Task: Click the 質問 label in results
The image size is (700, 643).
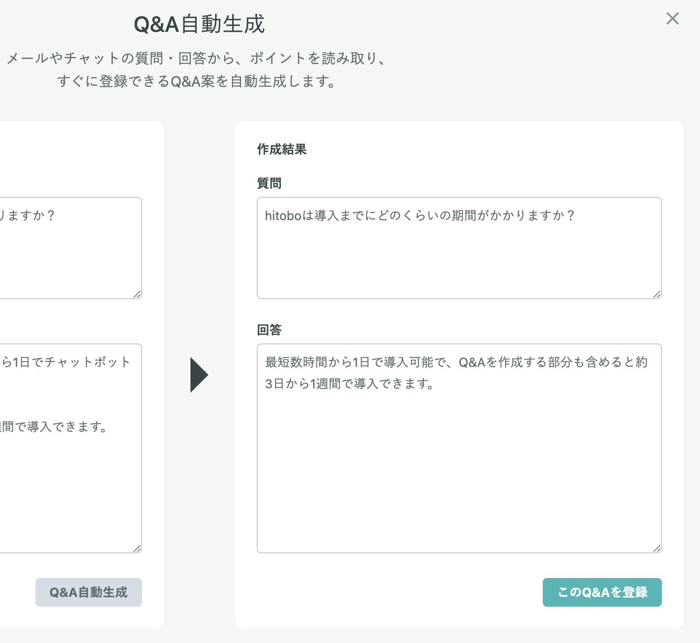Action: click(269, 183)
